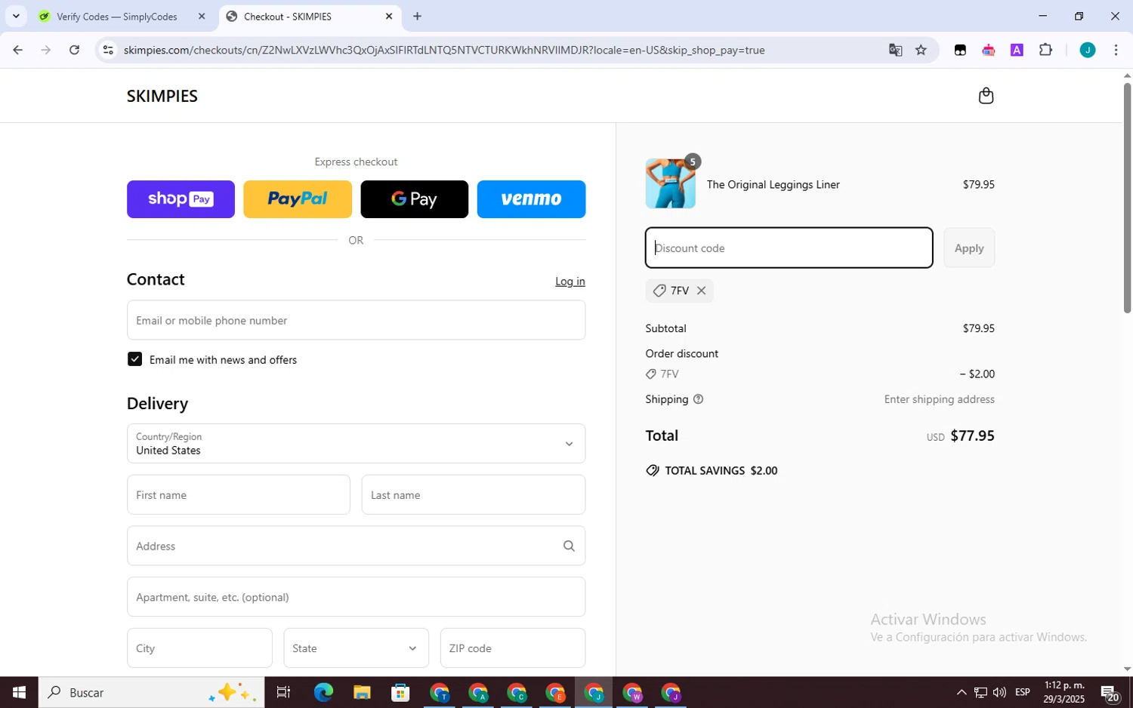Pay with the G Pay button
The width and height of the screenshot is (1133, 708).
point(414,199)
